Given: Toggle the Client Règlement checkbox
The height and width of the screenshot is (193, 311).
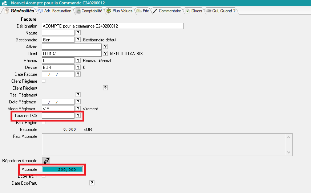Looking at the screenshot, I should pyautogui.click(x=44, y=81).
